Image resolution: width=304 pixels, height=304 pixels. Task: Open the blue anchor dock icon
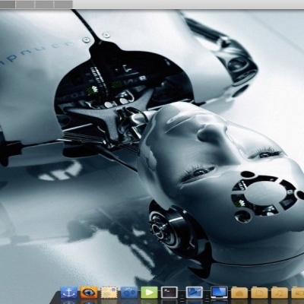pos(68,293)
